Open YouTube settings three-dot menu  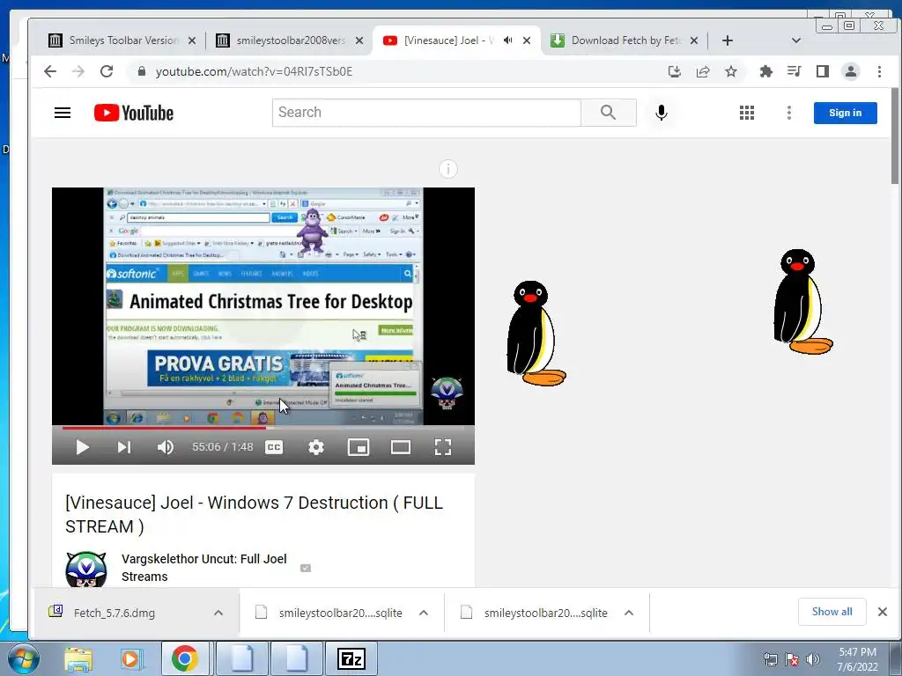pos(788,113)
